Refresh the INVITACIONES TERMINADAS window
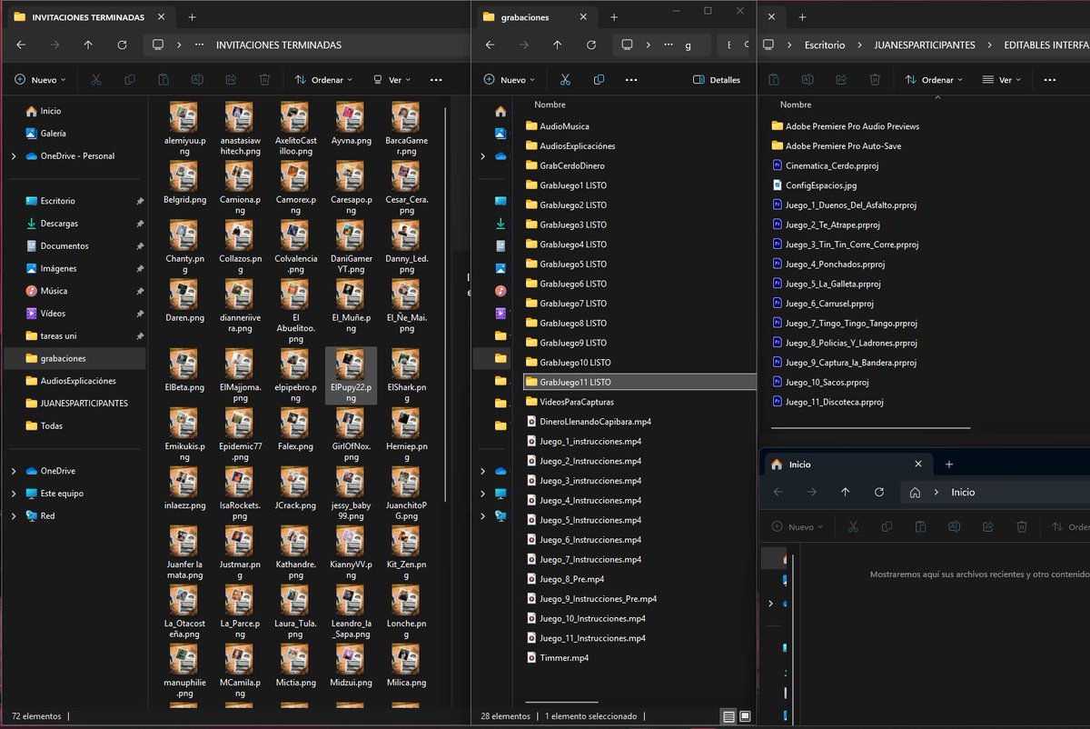The image size is (1090, 729). (x=122, y=45)
